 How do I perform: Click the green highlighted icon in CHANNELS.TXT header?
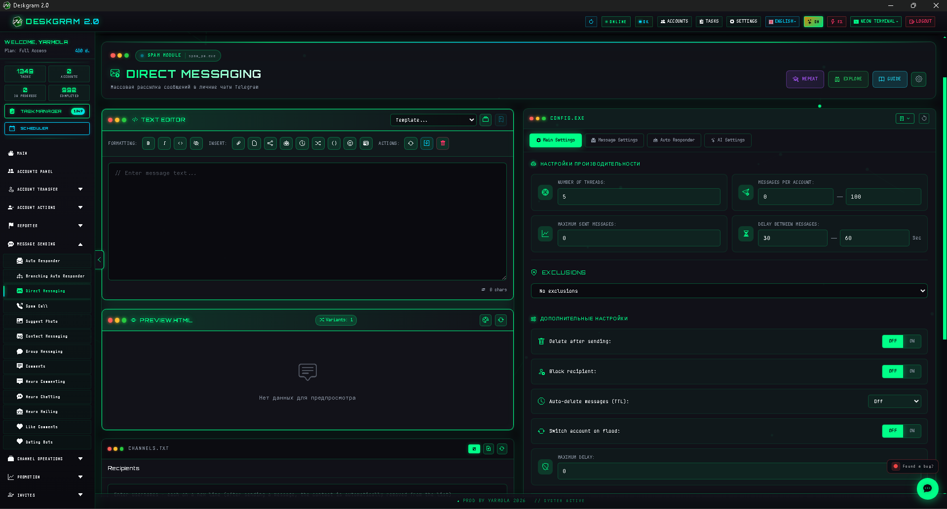tap(474, 449)
